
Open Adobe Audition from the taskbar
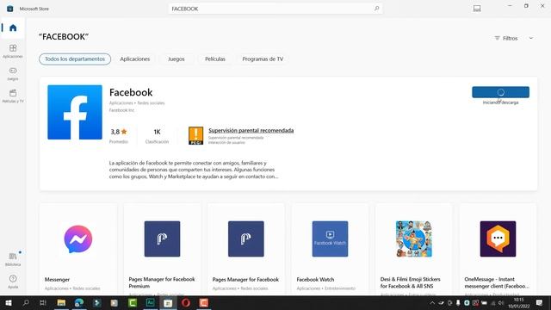[x=151, y=303]
